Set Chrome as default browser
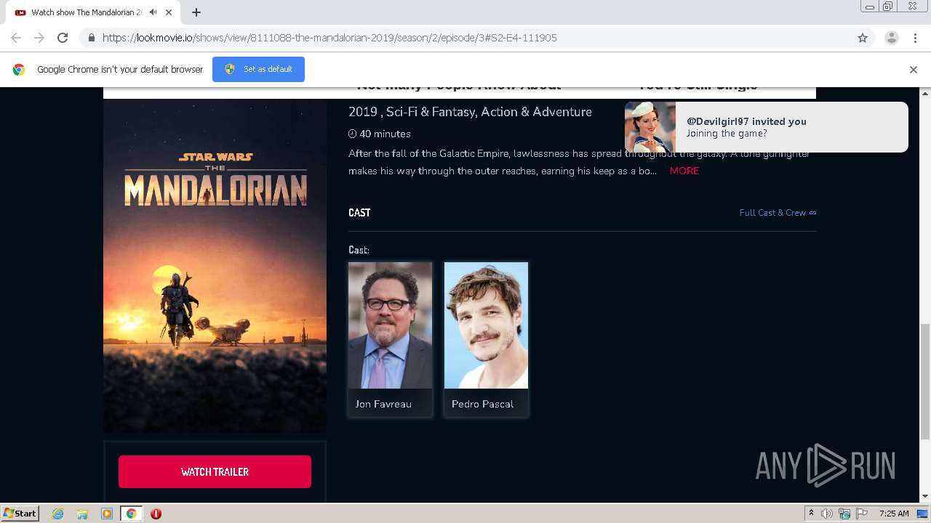931x523 pixels. pos(258,69)
